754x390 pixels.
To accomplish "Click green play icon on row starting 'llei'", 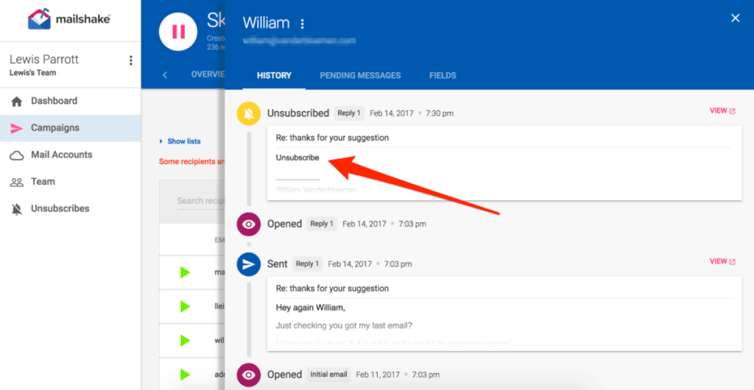I will (x=185, y=306).
